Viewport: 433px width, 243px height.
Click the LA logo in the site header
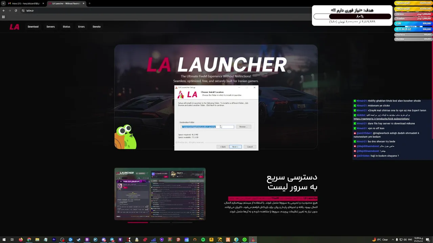(x=14, y=27)
